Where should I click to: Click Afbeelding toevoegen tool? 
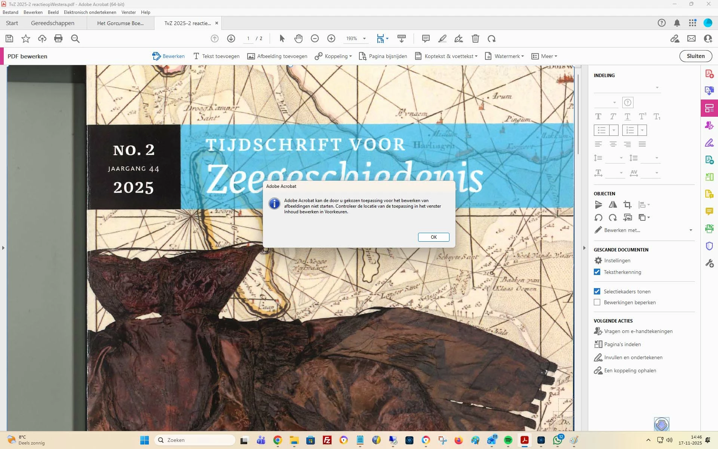[x=277, y=56]
